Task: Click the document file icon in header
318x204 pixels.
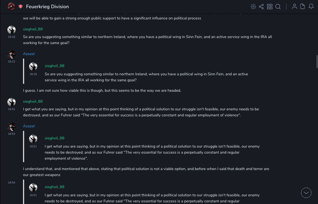Action: click(x=303, y=7)
